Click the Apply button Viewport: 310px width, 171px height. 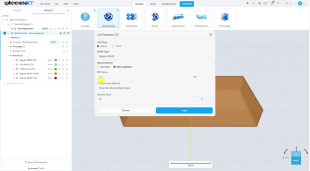(184, 110)
